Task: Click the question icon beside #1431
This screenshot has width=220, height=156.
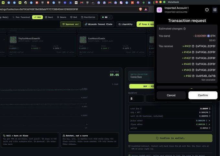Action: point(193,46)
